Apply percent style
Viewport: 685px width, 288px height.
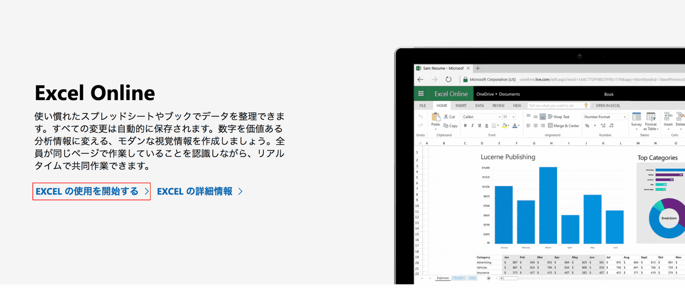[x=587, y=125]
